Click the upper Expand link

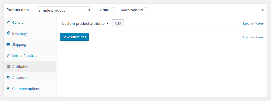(248, 23)
